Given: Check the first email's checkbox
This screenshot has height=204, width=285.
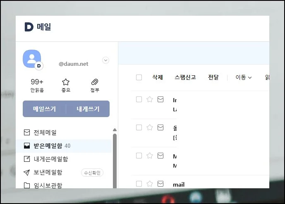Looking at the screenshot, I should (139, 99).
